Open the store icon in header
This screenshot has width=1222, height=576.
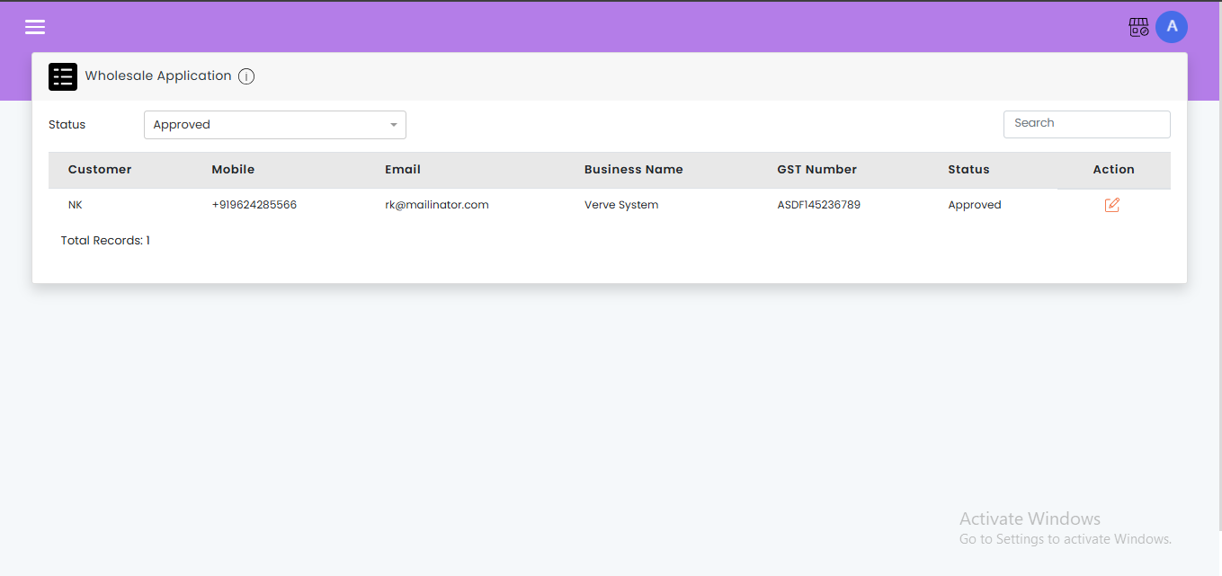(x=1138, y=27)
